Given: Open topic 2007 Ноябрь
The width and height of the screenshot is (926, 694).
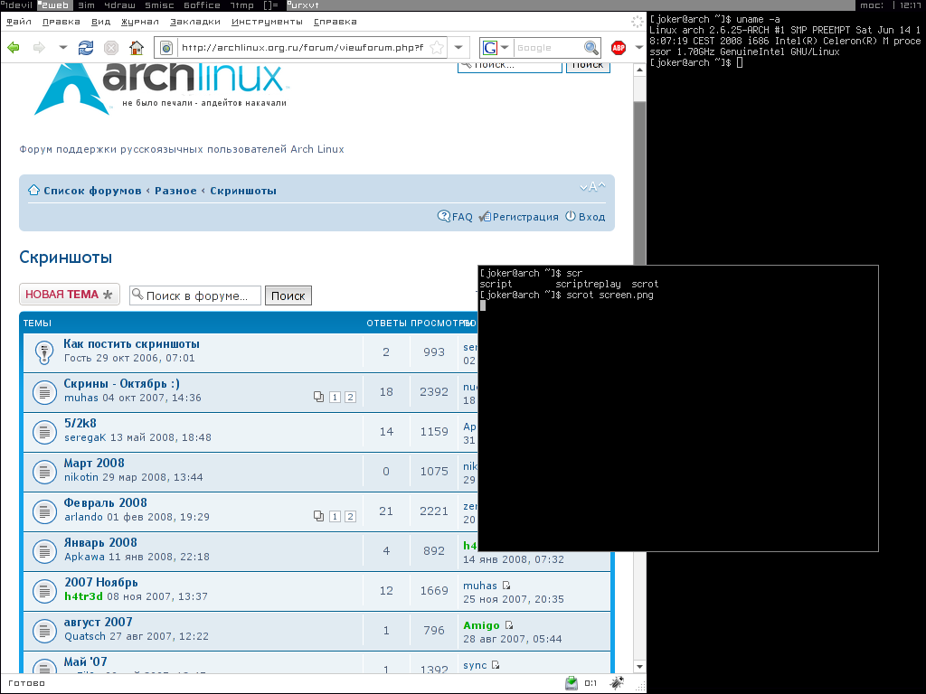Looking at the screenshot, I should [x=101, y=583].
